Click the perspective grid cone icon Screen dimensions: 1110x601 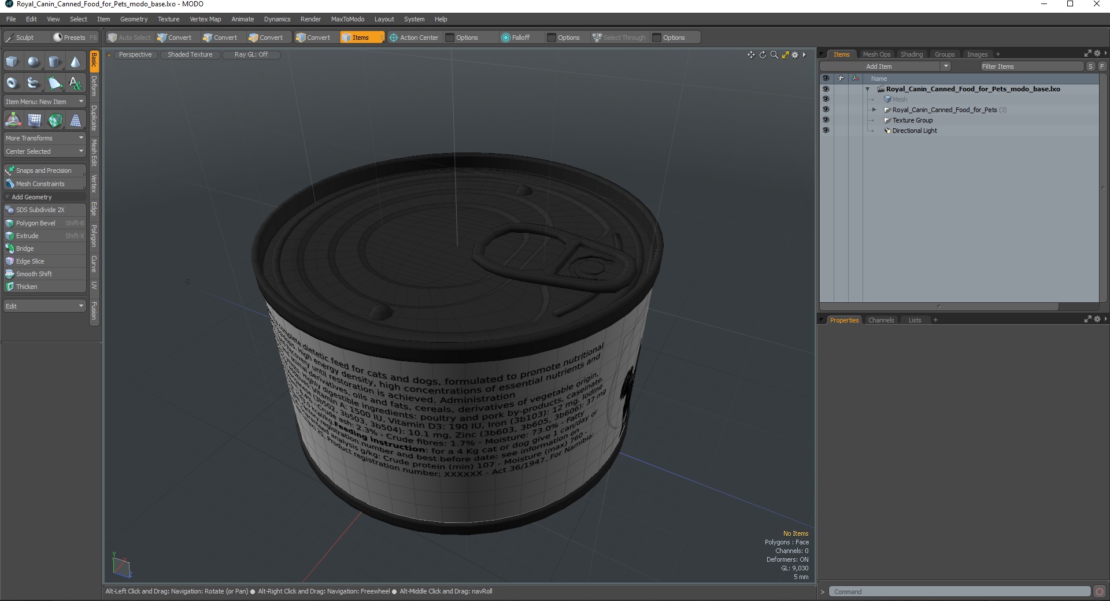76,120
